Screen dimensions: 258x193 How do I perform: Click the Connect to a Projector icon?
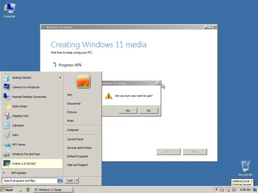click(x=7, y=87)
